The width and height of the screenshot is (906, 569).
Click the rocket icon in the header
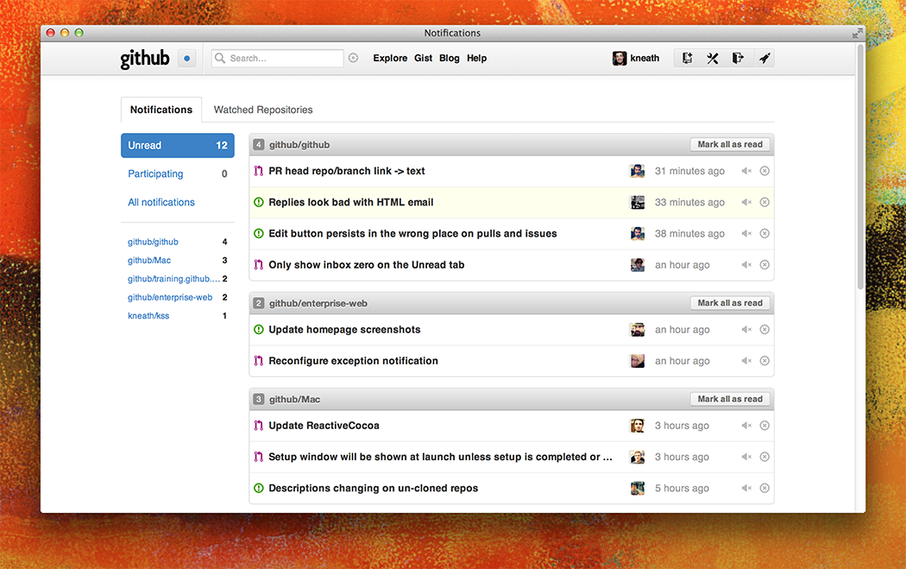(764, 59)
